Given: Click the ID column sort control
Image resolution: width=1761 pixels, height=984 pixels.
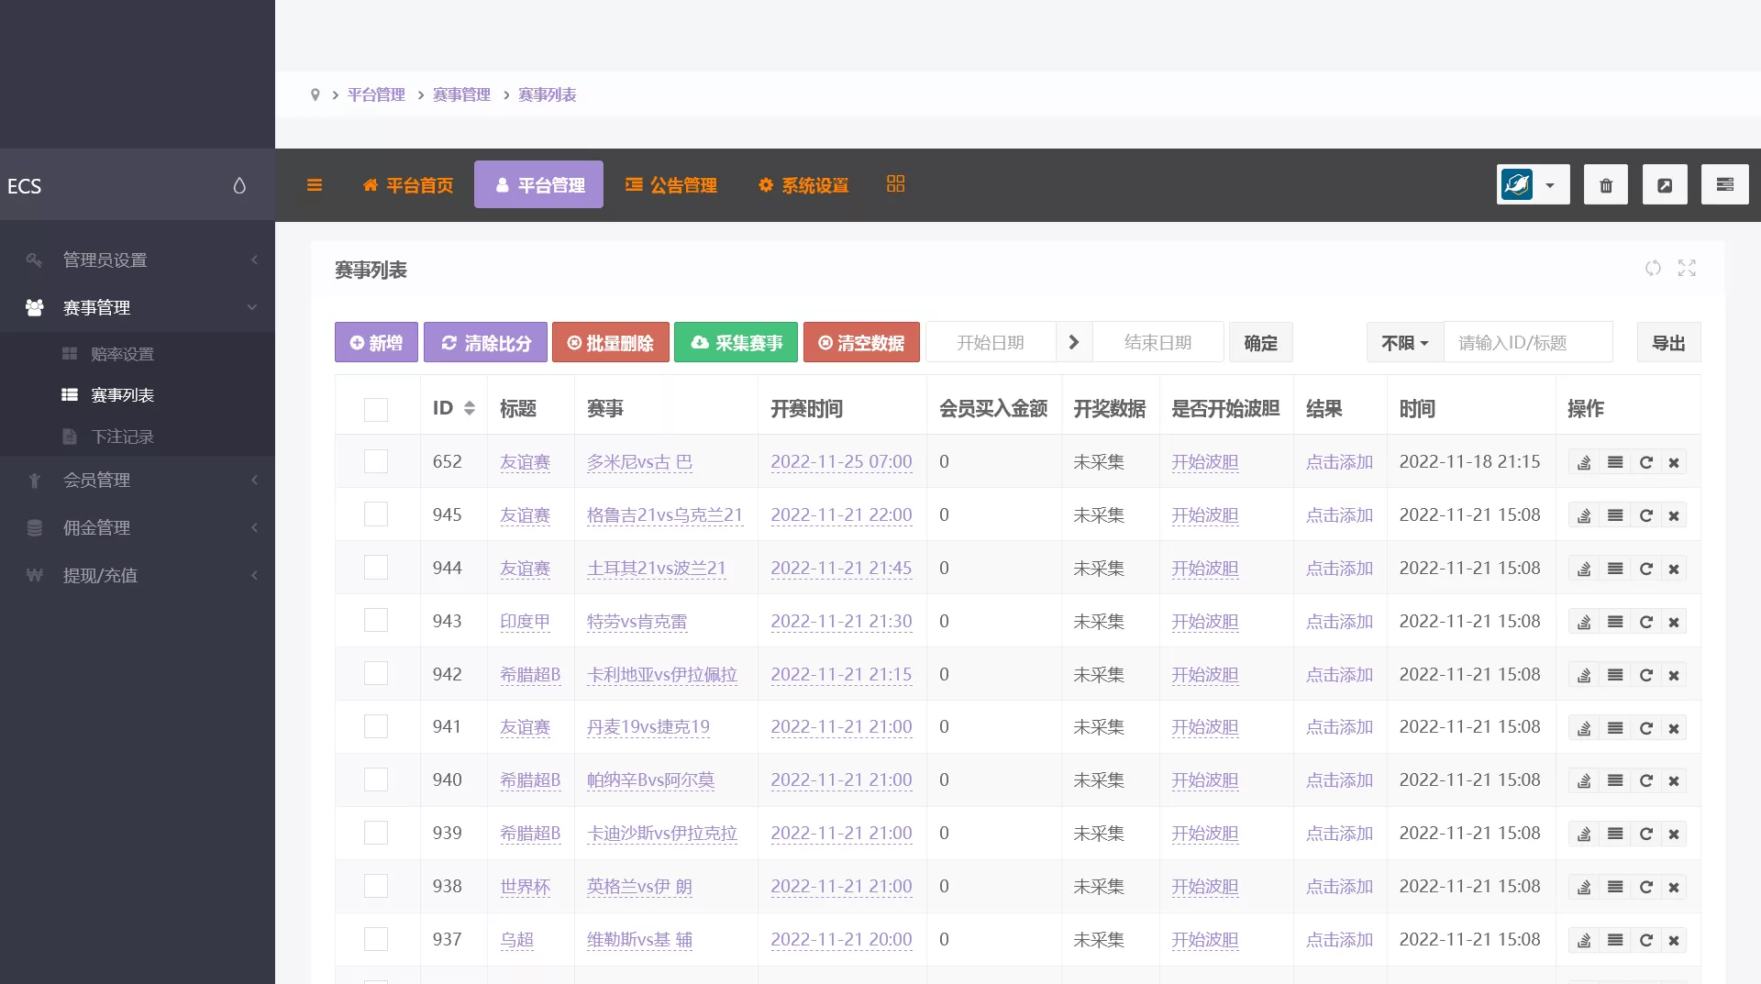Looking at the screenshot, I should click(x=470, y=408).
